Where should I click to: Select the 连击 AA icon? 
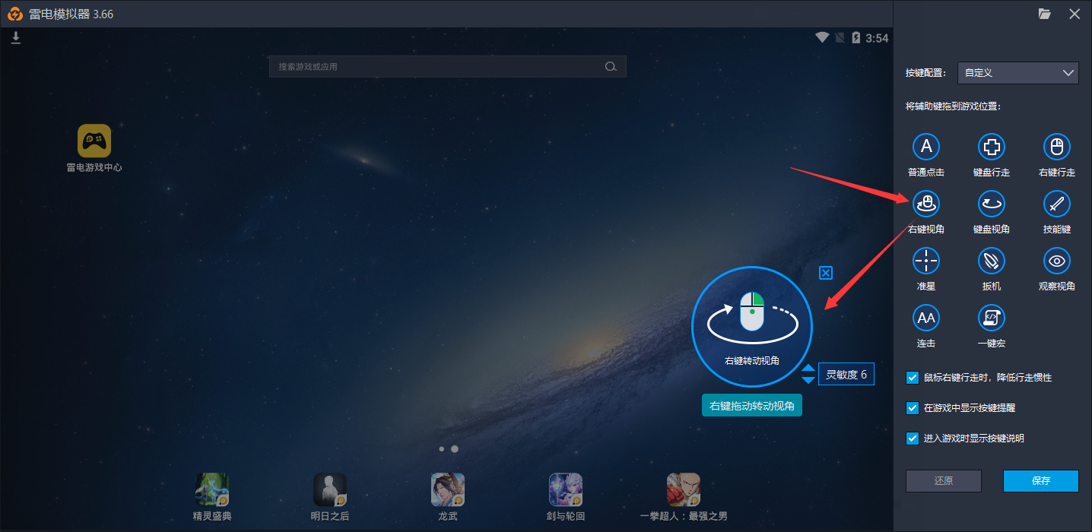[x=925, y=318]
